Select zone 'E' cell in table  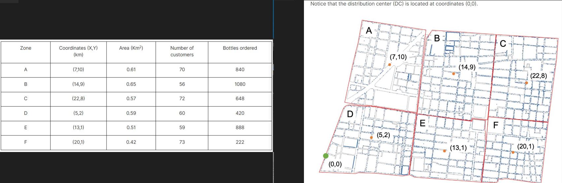pos(26,128)
